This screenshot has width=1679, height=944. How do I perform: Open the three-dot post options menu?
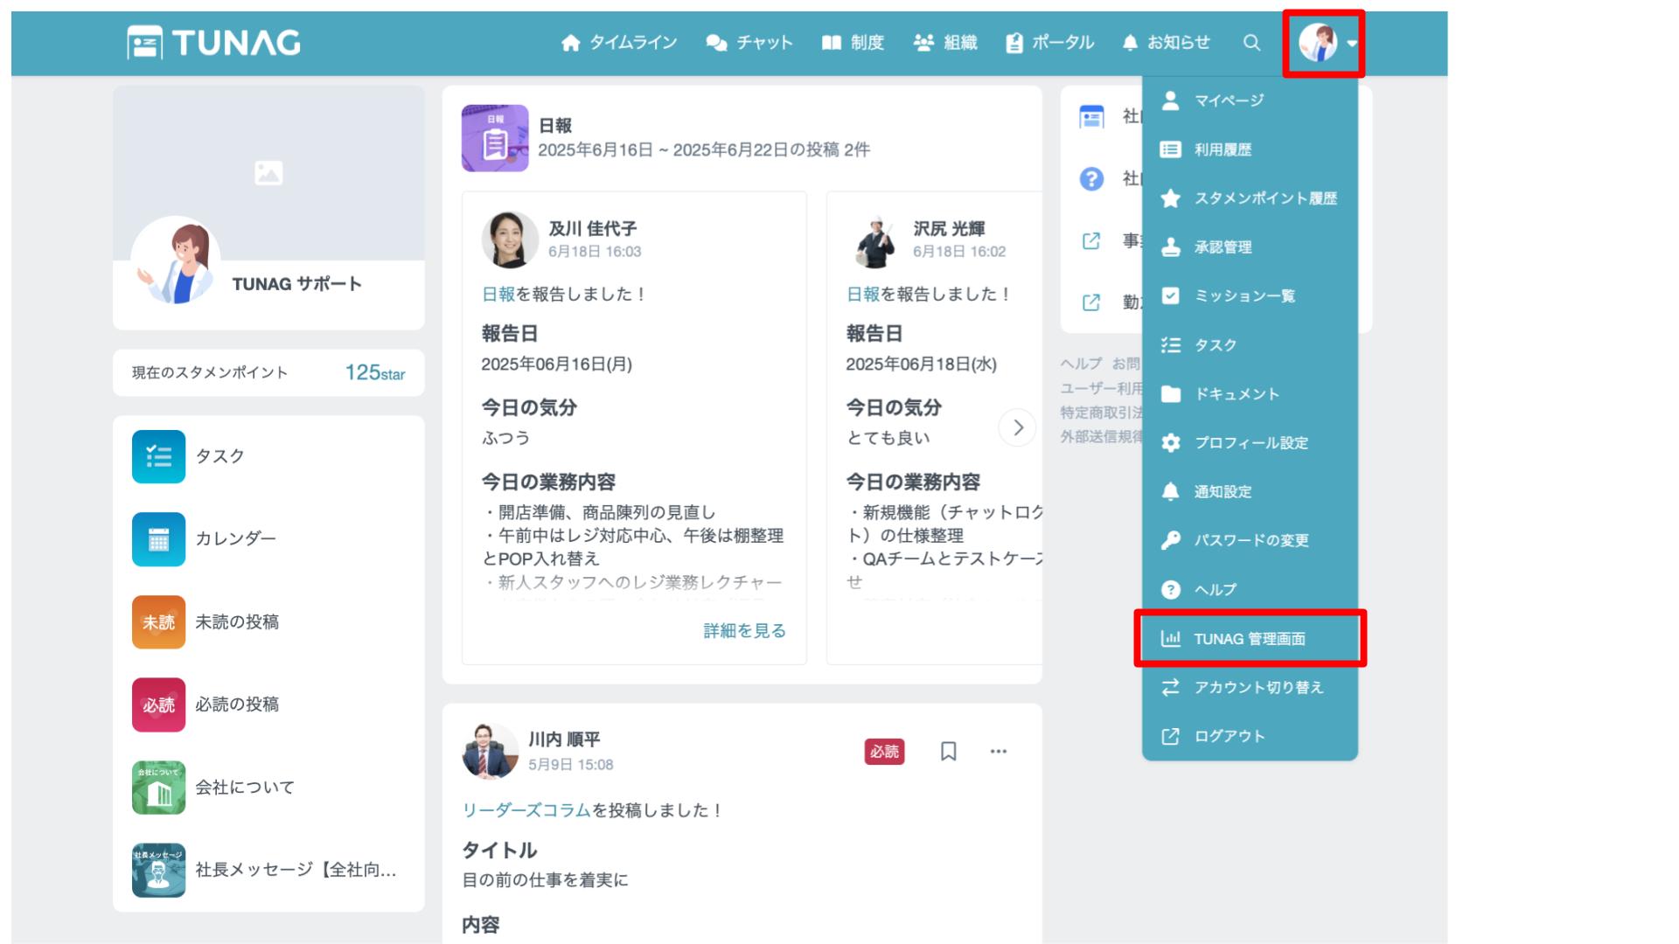[999, 752]
